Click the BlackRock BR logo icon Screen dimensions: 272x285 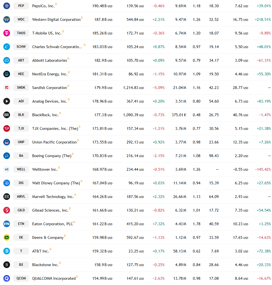coord(7,115)
